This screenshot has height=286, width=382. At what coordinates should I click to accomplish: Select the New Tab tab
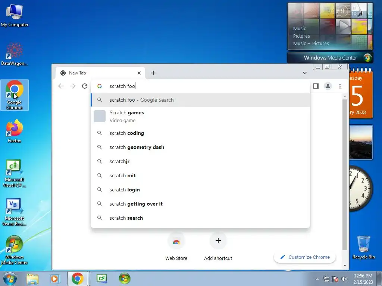tap(100, 73)
